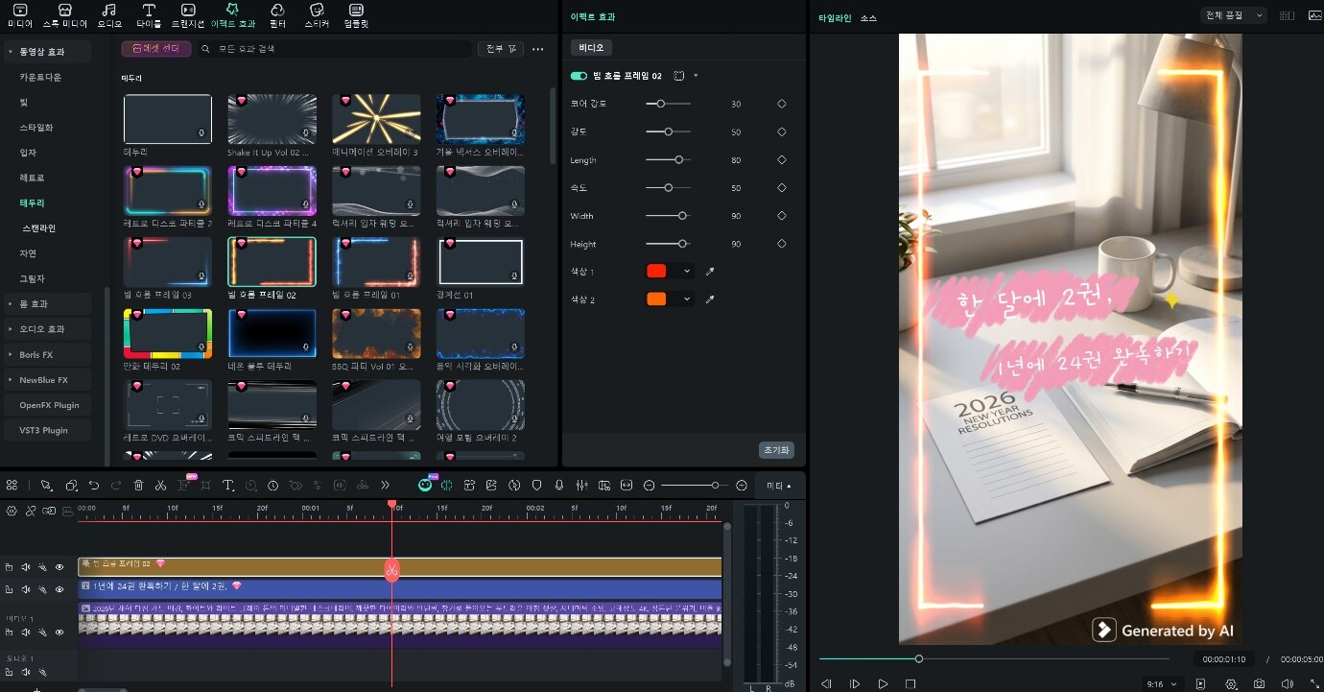Switch preview to 소스 tab
The height and width of the screenshot is (692, 1324).
tap(868, 18)
